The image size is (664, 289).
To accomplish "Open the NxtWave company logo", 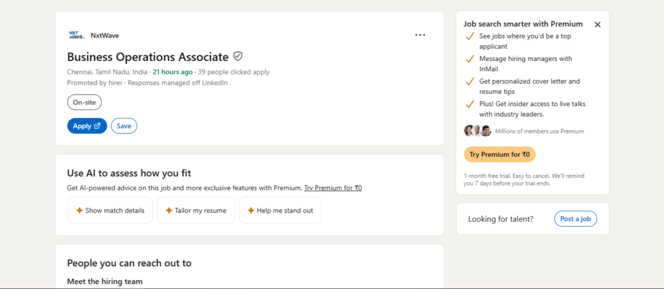I will pos(77,35).
